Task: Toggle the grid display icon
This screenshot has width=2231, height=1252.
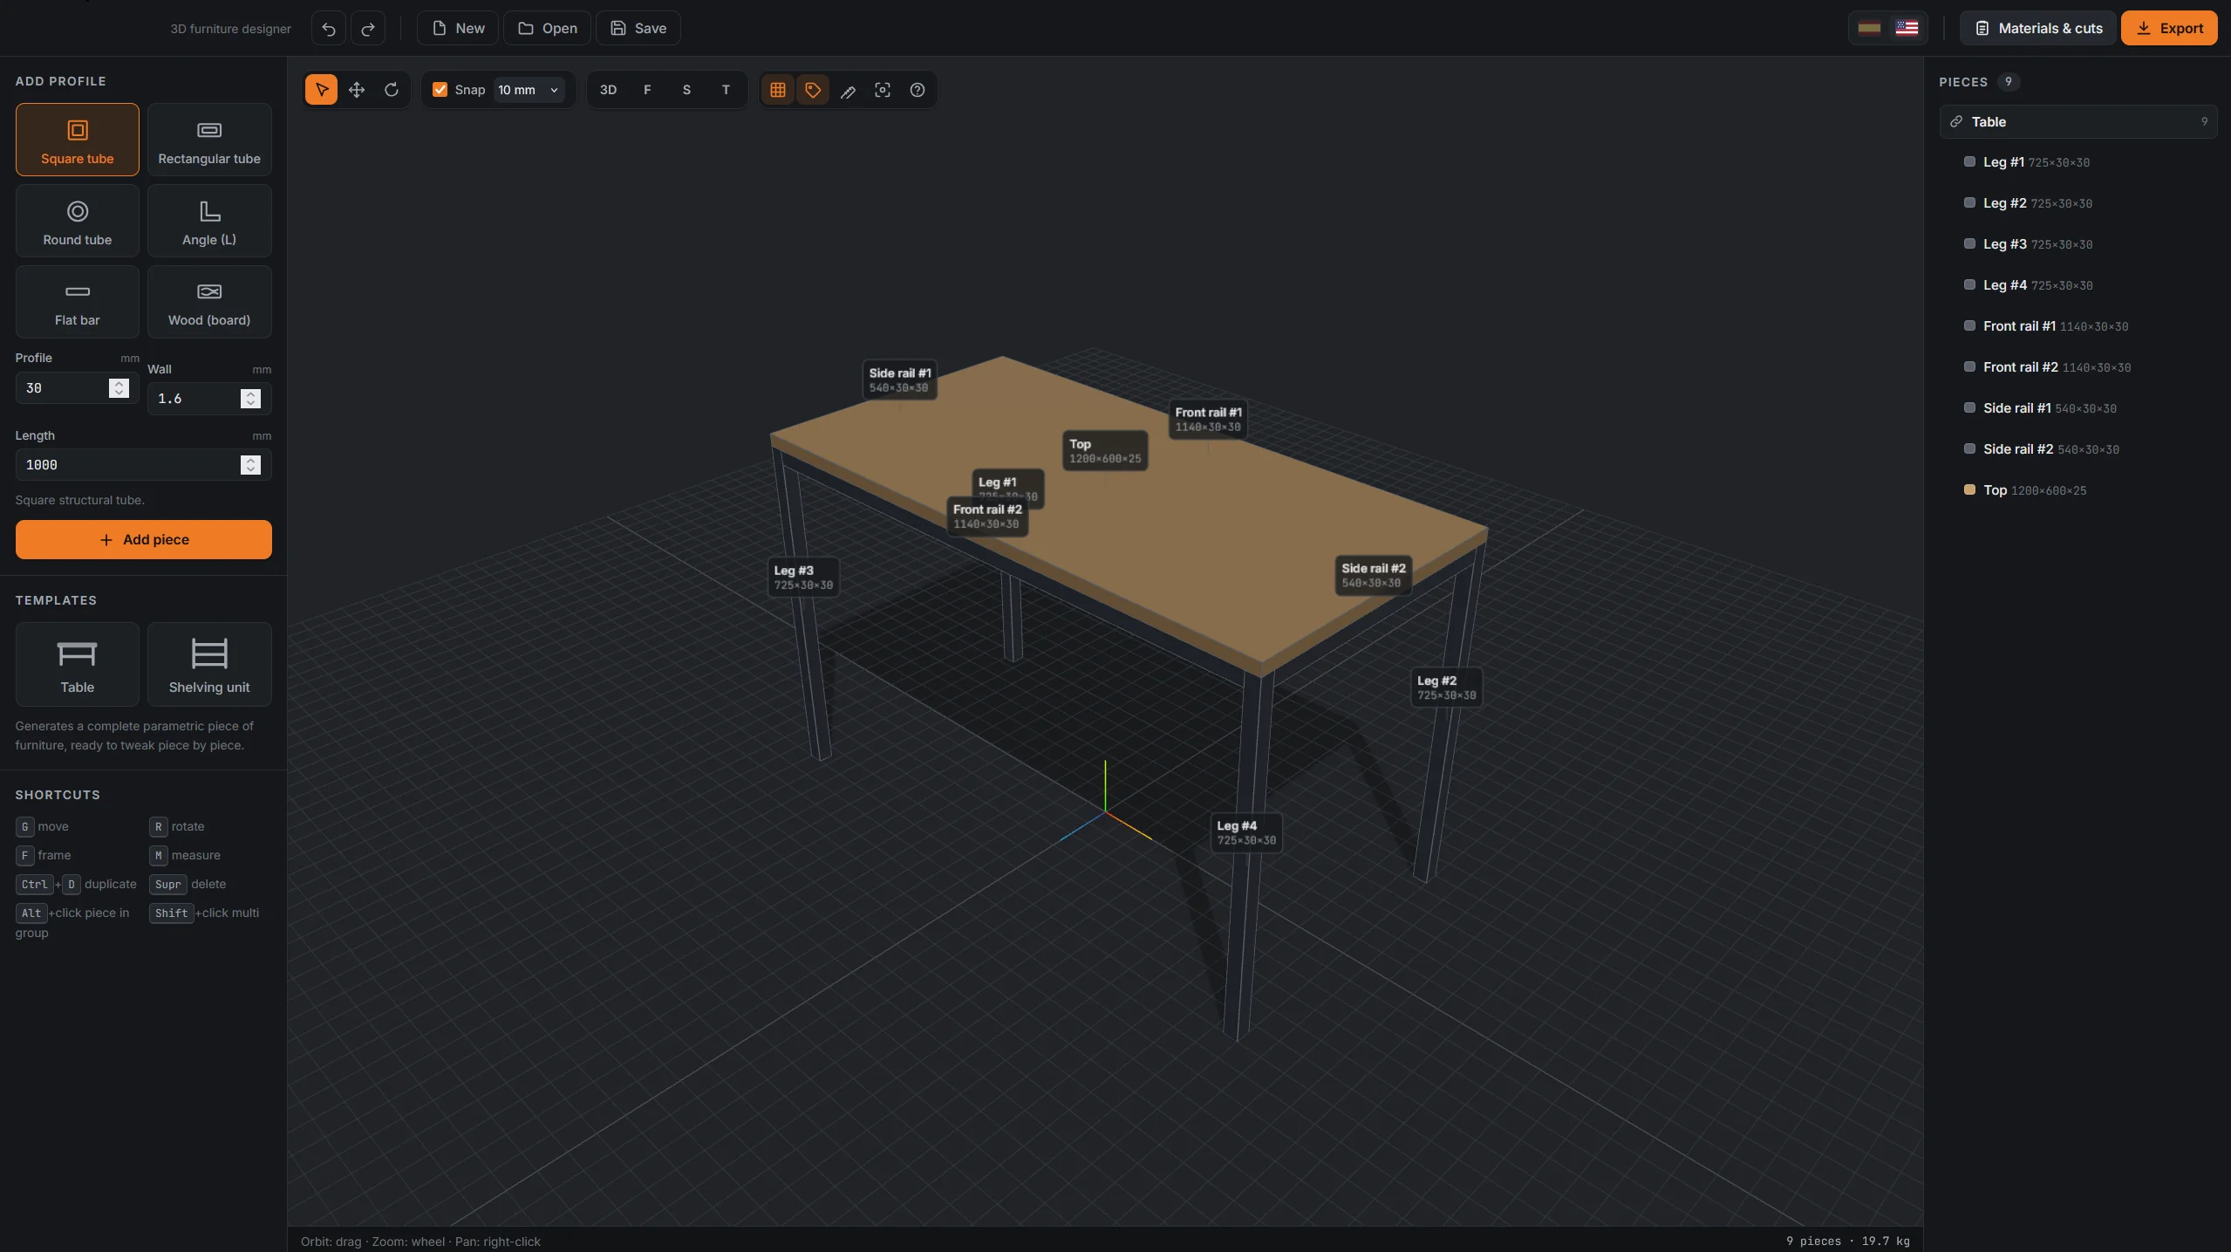Action: coord(778,90)
